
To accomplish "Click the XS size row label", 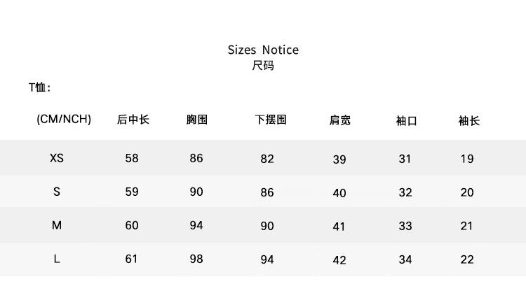I will point(57,159).
